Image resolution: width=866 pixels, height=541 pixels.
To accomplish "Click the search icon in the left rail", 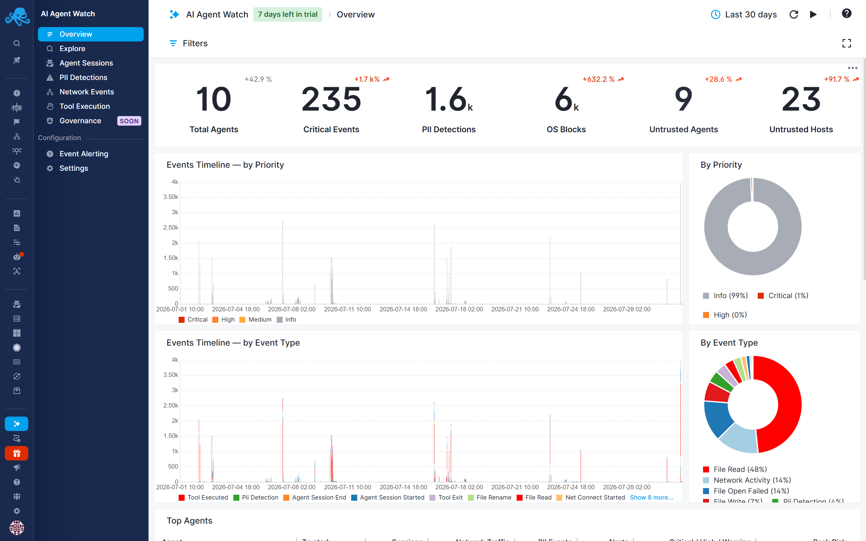I will coord(17,43).
